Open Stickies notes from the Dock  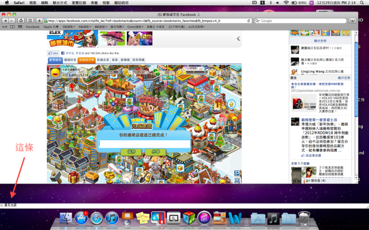pyautogui.click(x=142, y=218)
